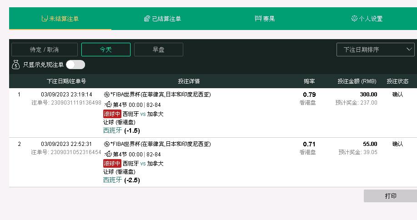Click 确认 status on bet 1
The width and height of the screenshot is (417, 220).
click(397, 95)
